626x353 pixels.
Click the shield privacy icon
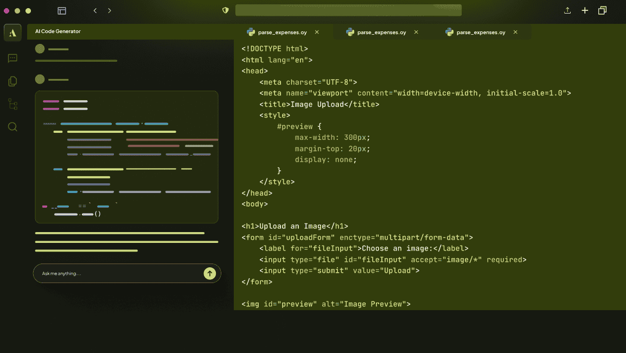pyautogui.click(x=226, y=10)
